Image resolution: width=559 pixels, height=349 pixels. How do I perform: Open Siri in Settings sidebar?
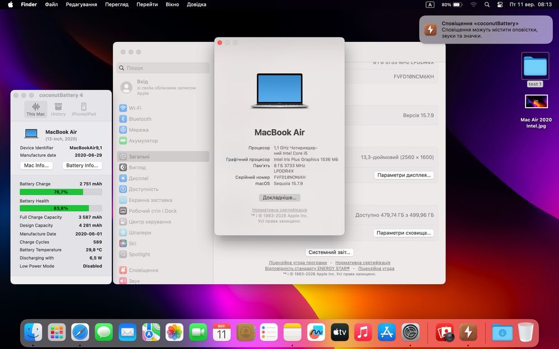pos(163,243)
